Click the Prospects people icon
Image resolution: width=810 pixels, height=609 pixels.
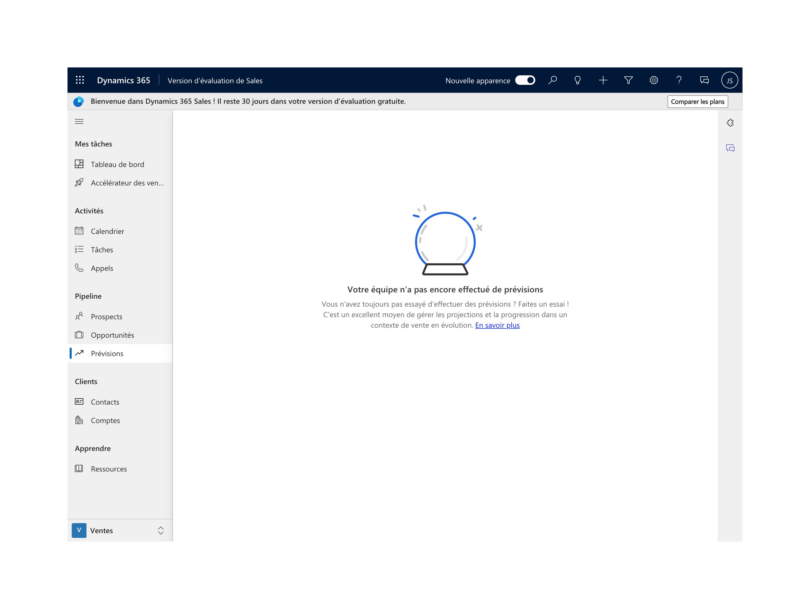tap(79, 316)
